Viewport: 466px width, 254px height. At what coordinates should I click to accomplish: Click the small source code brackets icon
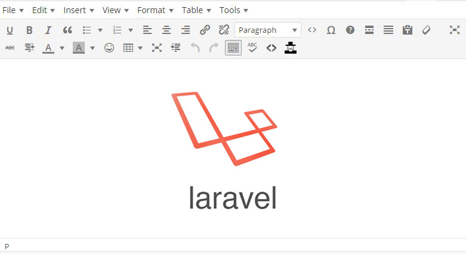[312, 30]
